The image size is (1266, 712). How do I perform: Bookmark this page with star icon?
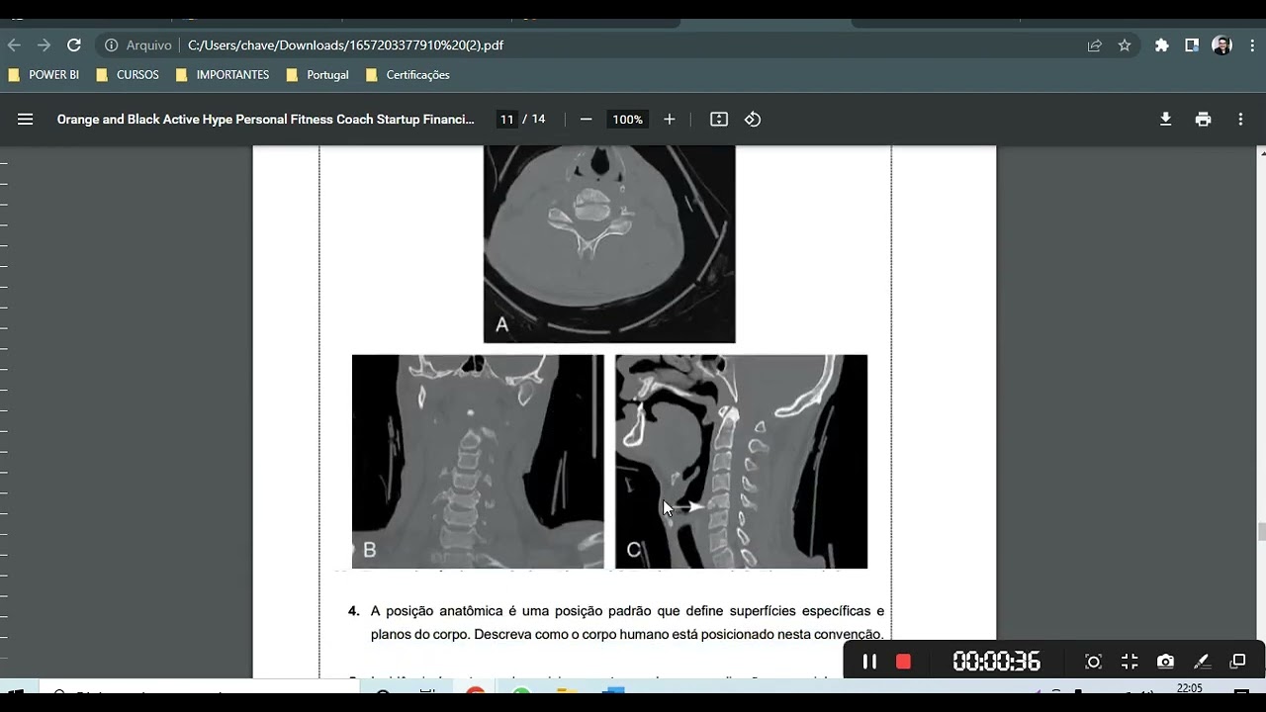1125,44
